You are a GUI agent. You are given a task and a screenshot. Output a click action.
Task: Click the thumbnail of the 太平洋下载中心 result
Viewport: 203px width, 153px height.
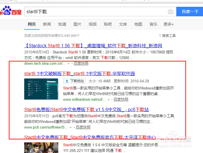pyautogui.click(x=41, y=148)
